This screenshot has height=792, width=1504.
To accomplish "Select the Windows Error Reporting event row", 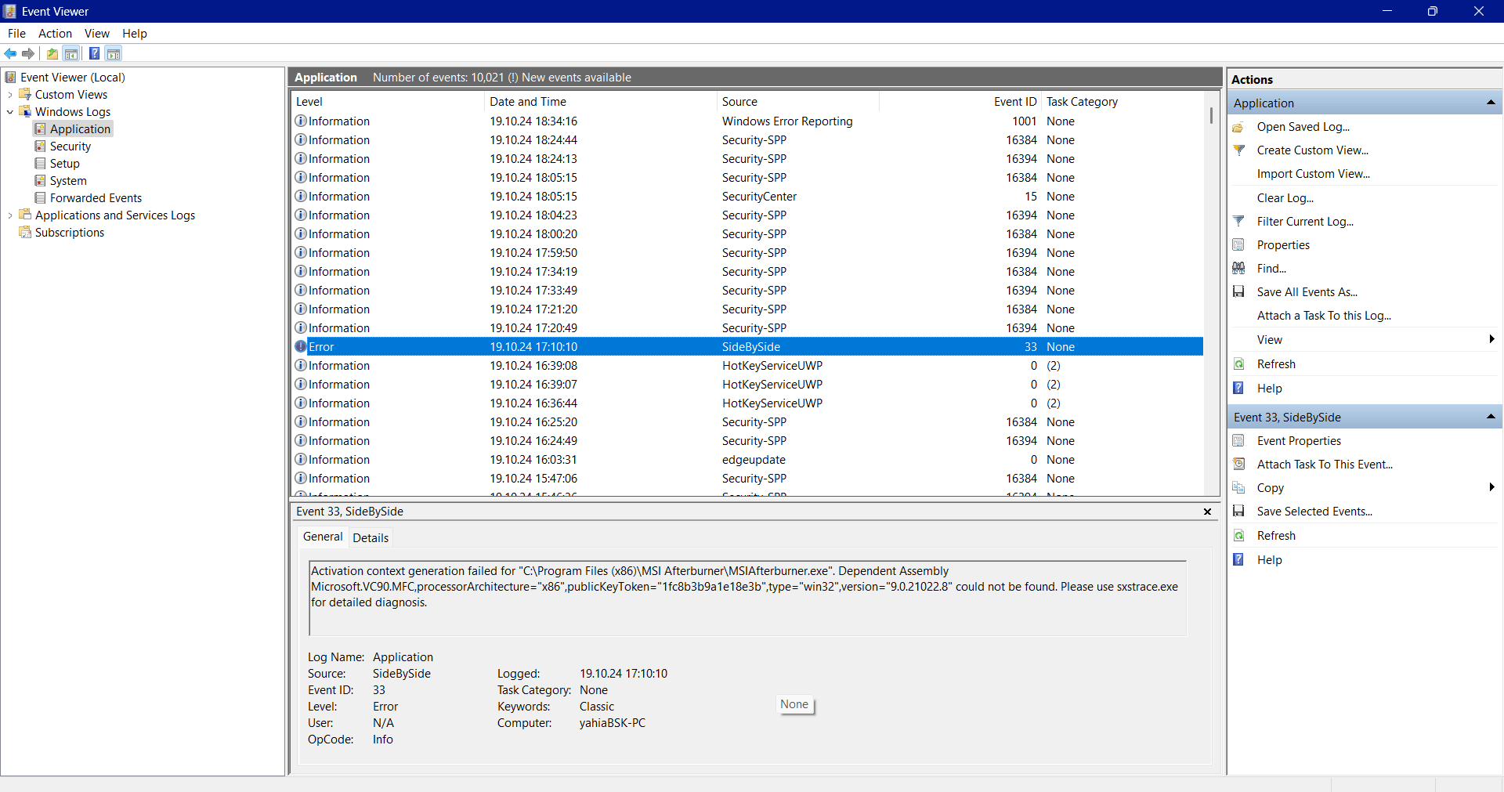I will 747,121.
